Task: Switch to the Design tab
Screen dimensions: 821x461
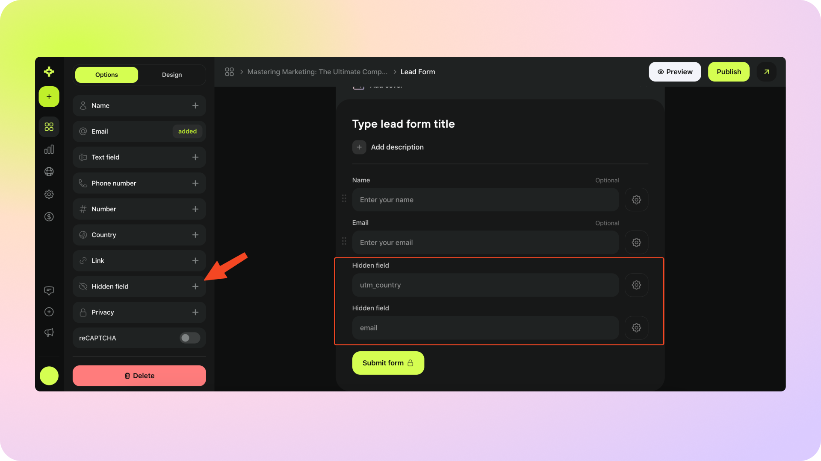Action: pos(172,75)
